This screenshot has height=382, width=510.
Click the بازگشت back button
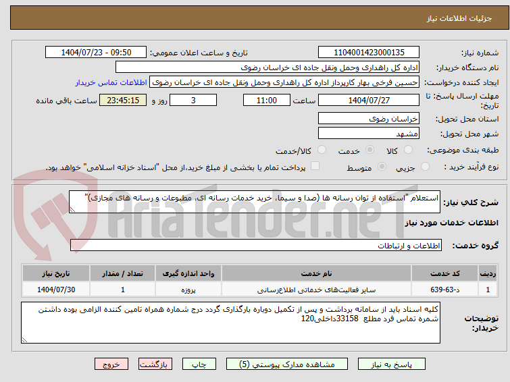[155, 364]
